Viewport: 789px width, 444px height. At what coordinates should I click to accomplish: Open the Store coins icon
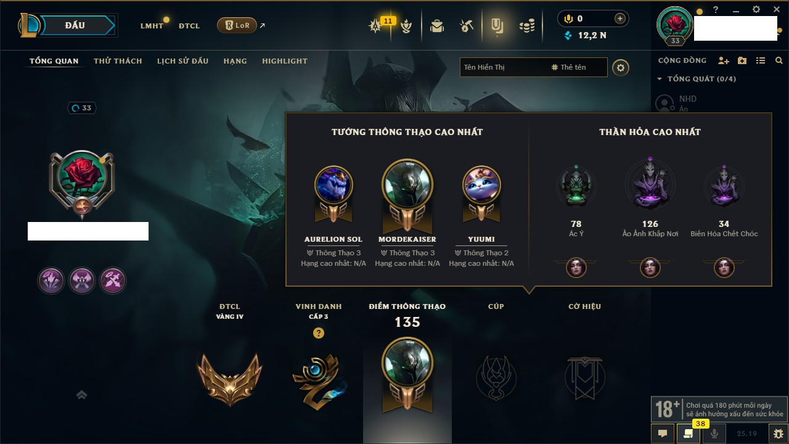526,26
